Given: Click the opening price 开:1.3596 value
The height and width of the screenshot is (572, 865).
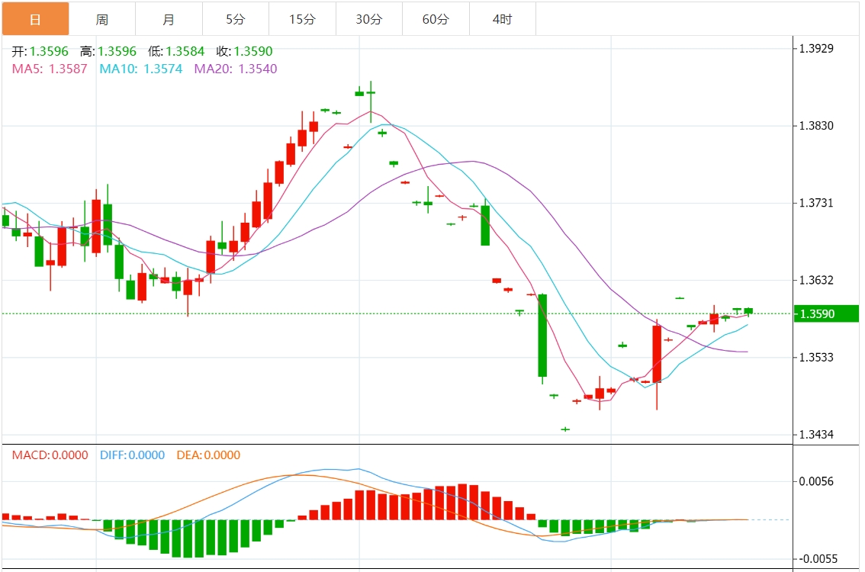Looking at the screenshot, I should pyautogui.click(x=40, y=51).
